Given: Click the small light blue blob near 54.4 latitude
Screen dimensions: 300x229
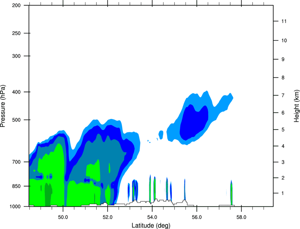Looking at the screenshot, I should [x=161, y=135].
